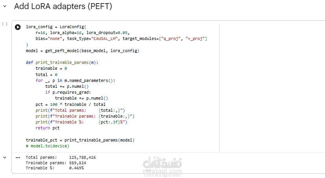Open the output three-dot options menu

[x=18, y=158]
